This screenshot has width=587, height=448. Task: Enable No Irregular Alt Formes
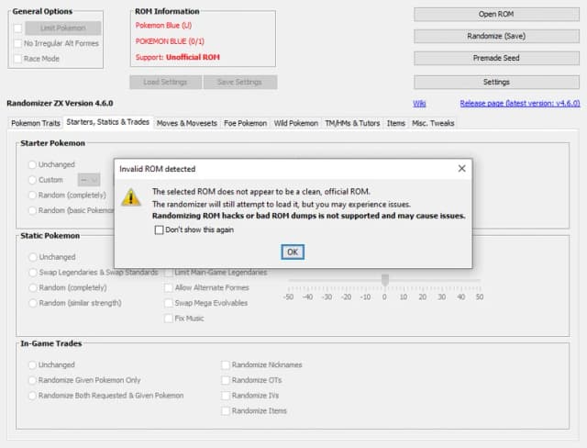17,43
